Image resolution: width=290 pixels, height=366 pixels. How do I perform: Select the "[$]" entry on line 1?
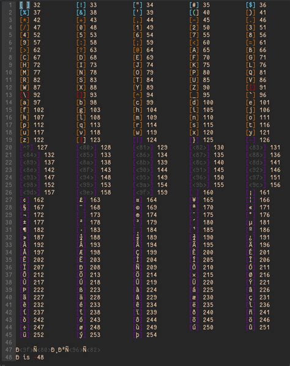pyautogui.click(x=250, y=5)
